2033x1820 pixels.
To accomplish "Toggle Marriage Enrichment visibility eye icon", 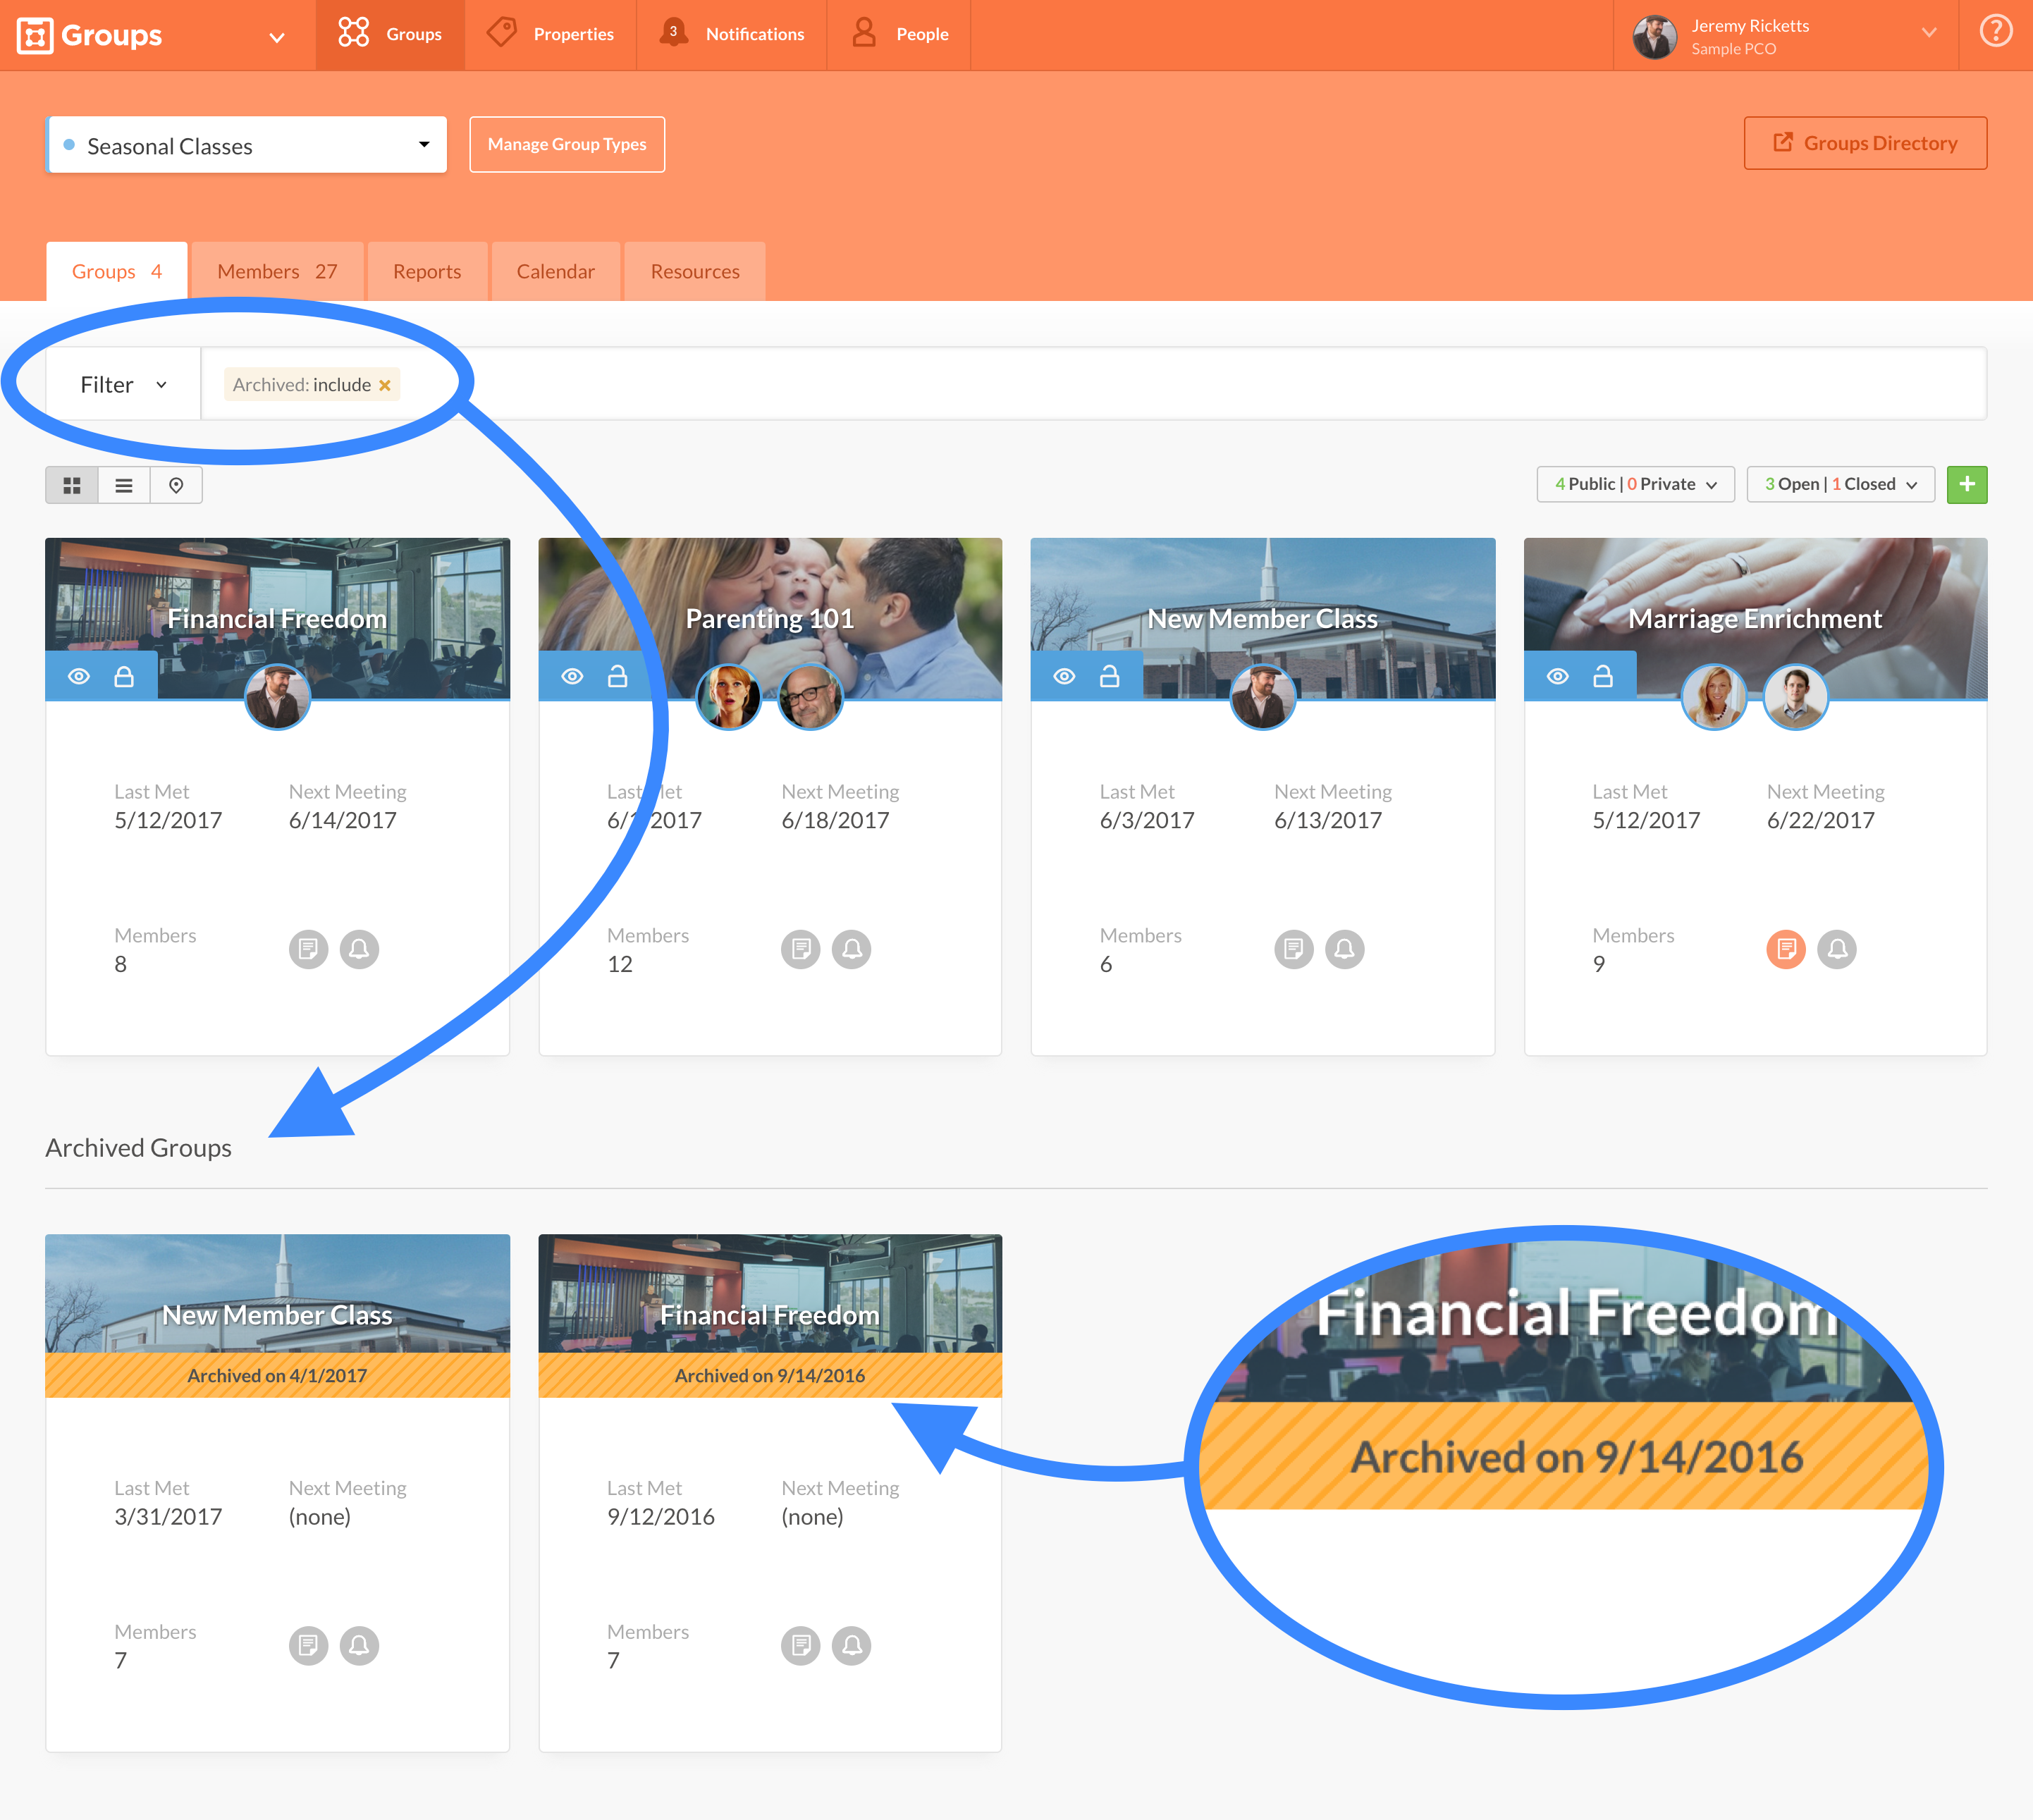I will [x=1557, y=677].
